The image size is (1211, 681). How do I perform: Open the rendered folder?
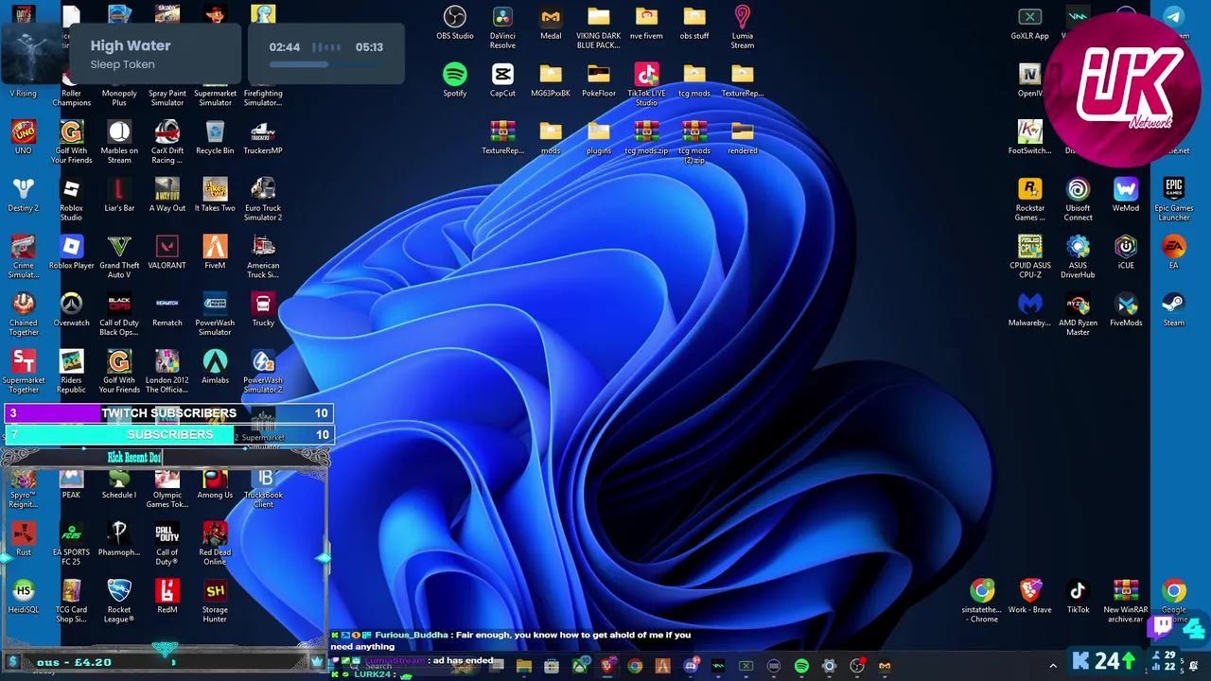pos(743,138)
